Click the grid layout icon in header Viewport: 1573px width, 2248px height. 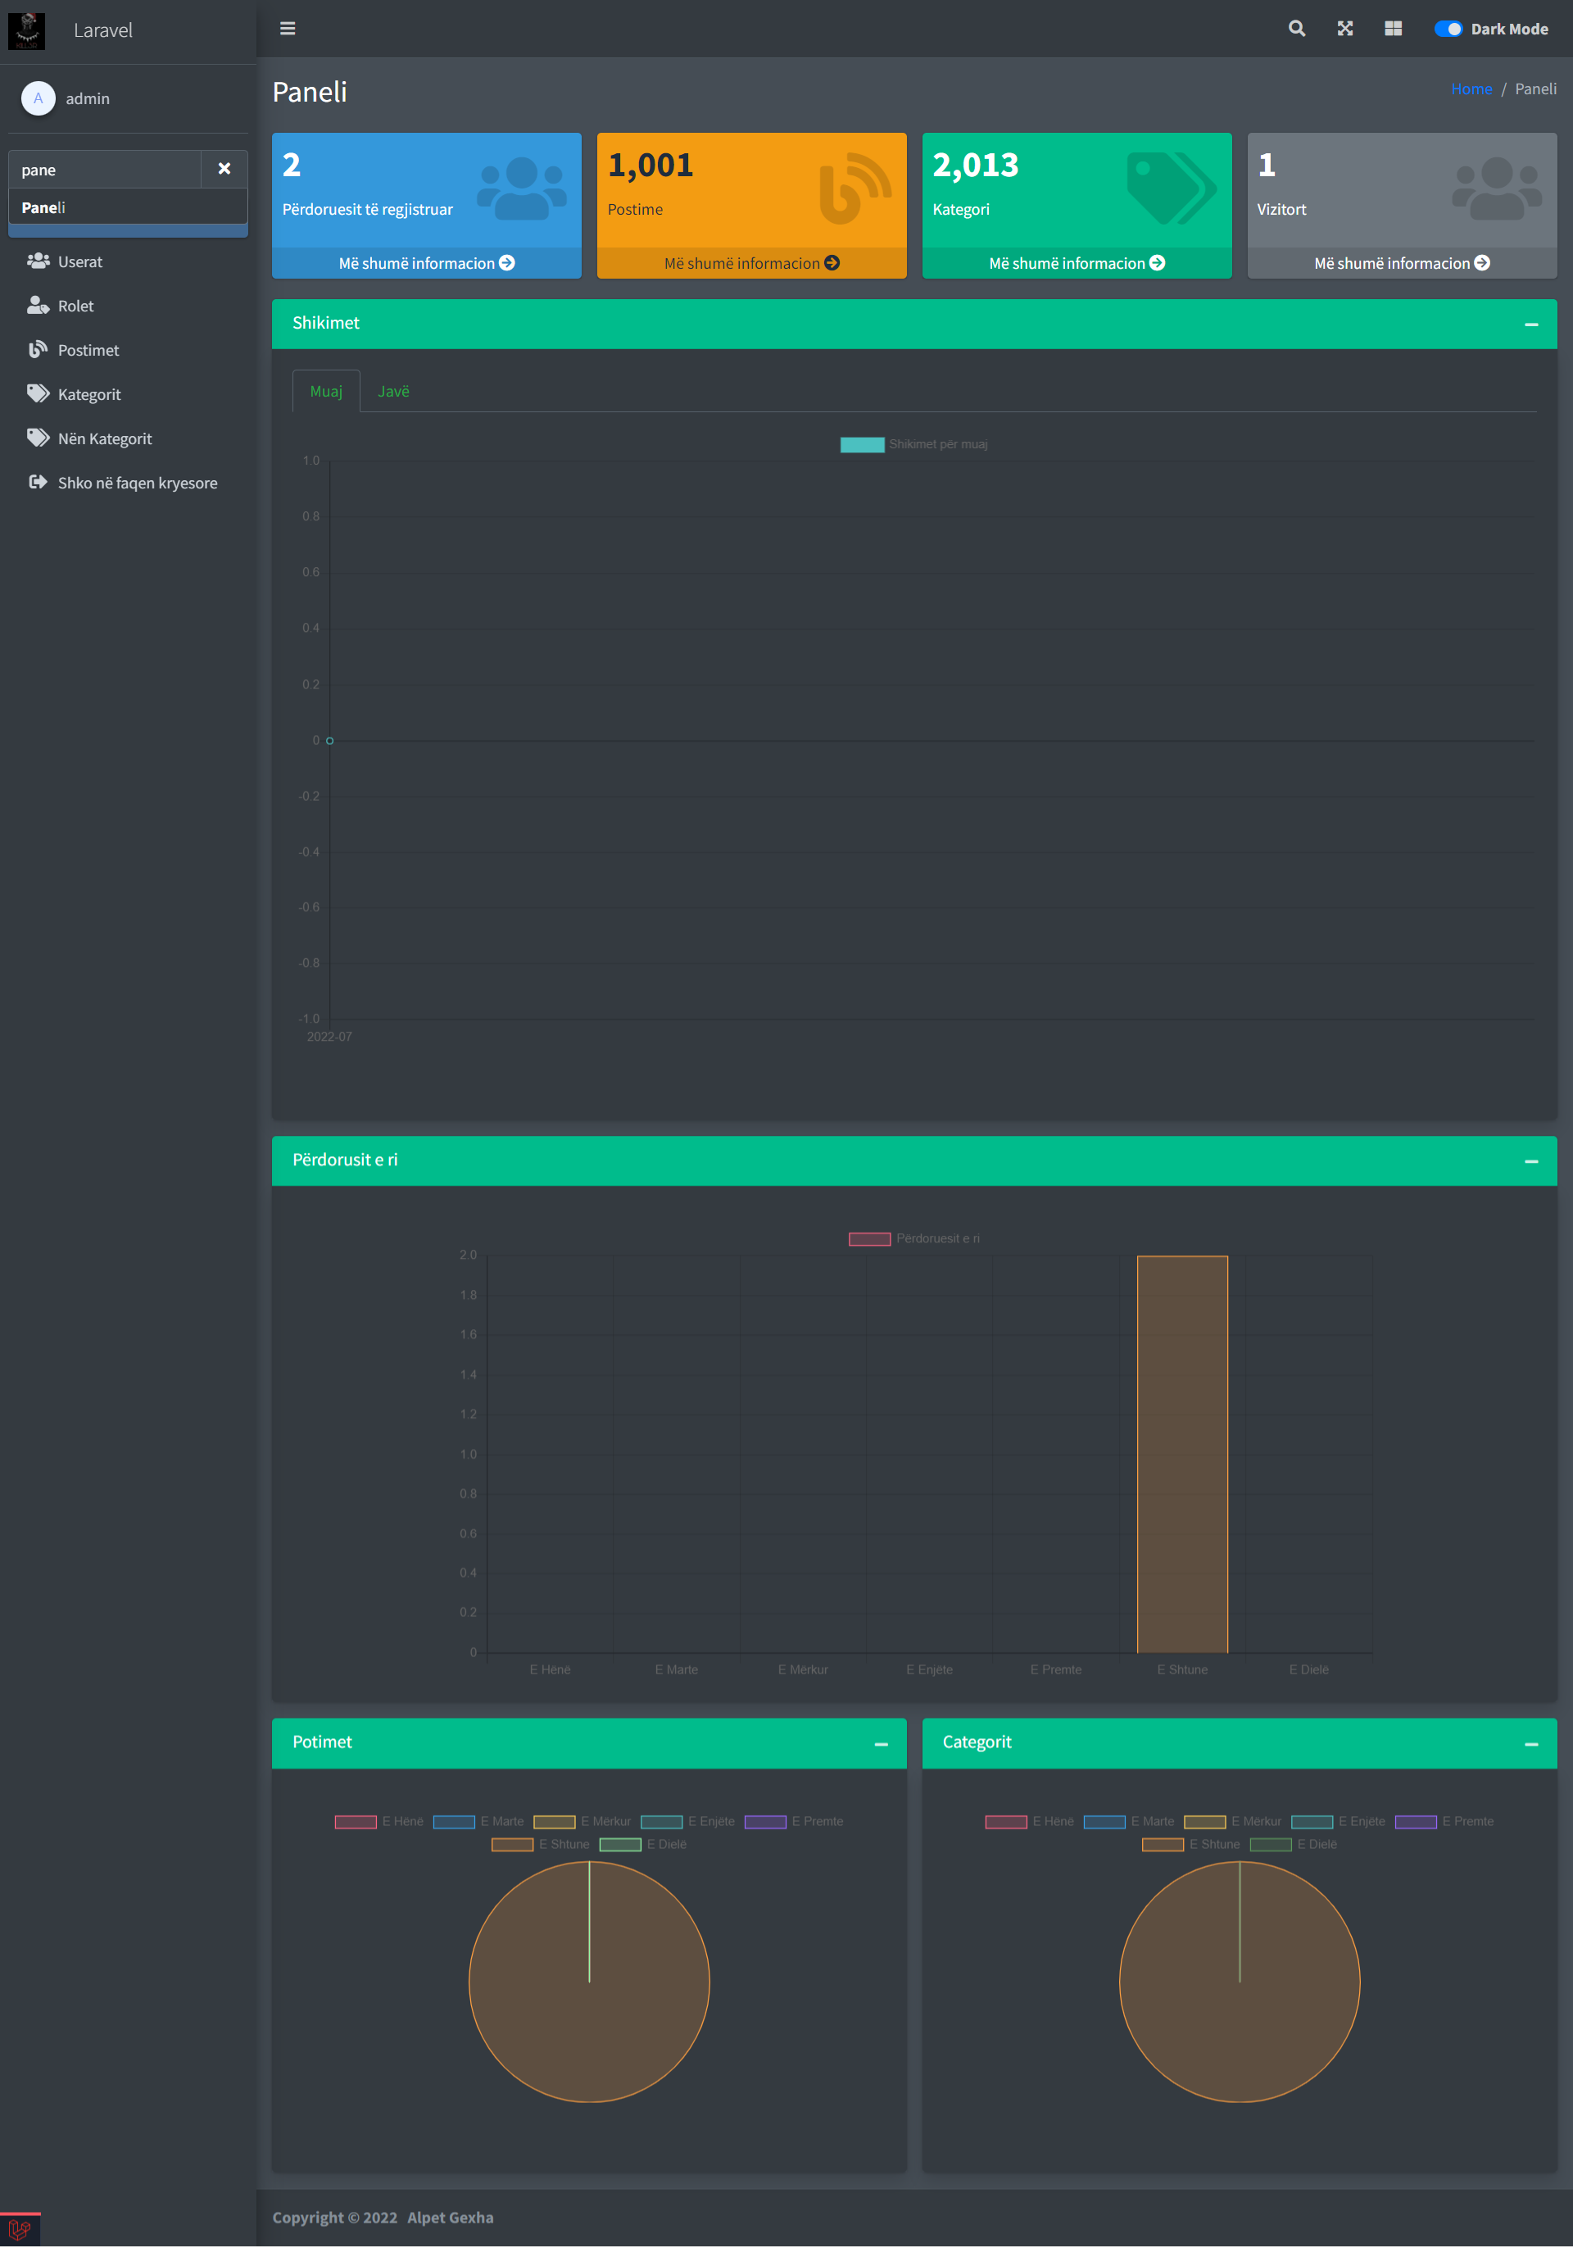pos(1394,29)
